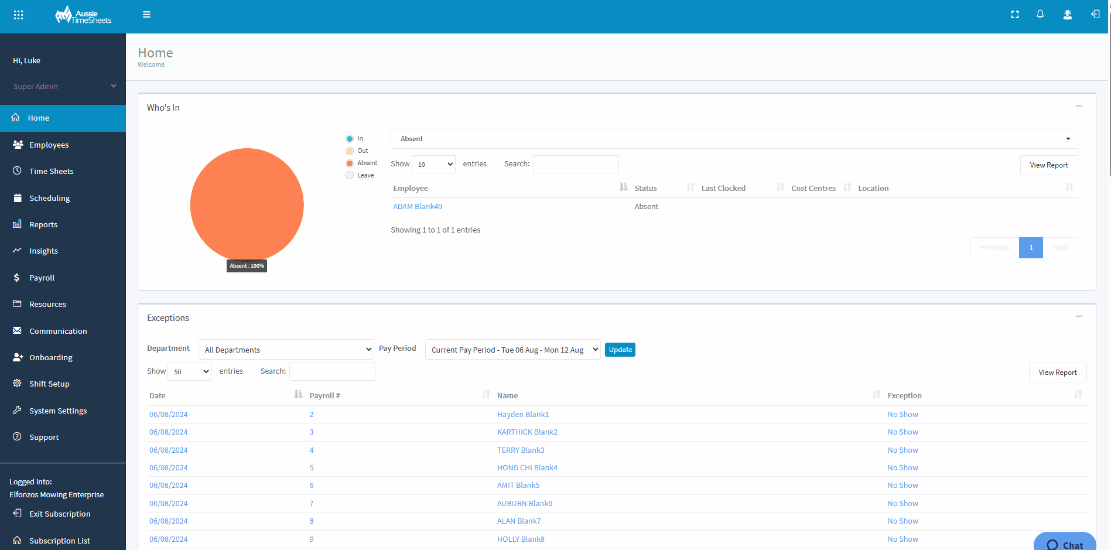1111x550 pixels.
Task: Open the All Departments dropdown
Action: tap(286, 349)
